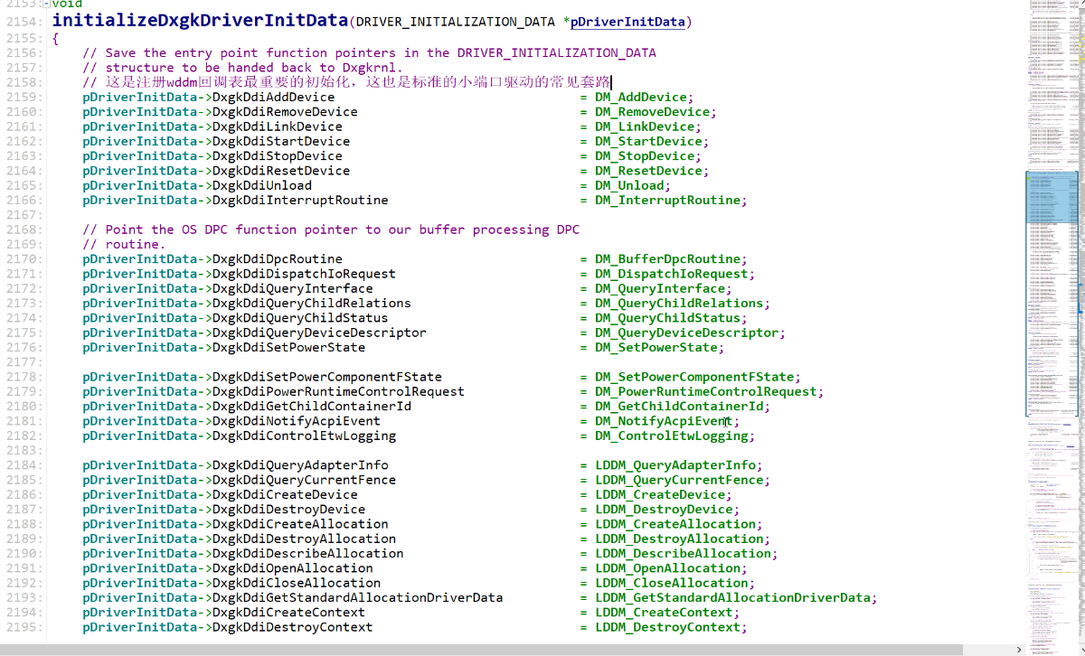Click DxgkDdiInterruptRoutine member name
The height and width of the screenshot is (656, 1085).
[300, 200]
